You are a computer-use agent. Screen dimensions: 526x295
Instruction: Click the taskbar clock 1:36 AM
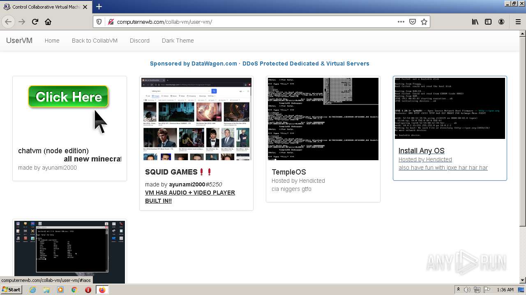[x=505, y=290]
